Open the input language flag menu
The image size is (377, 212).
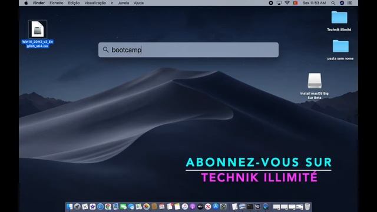point(295,3)
